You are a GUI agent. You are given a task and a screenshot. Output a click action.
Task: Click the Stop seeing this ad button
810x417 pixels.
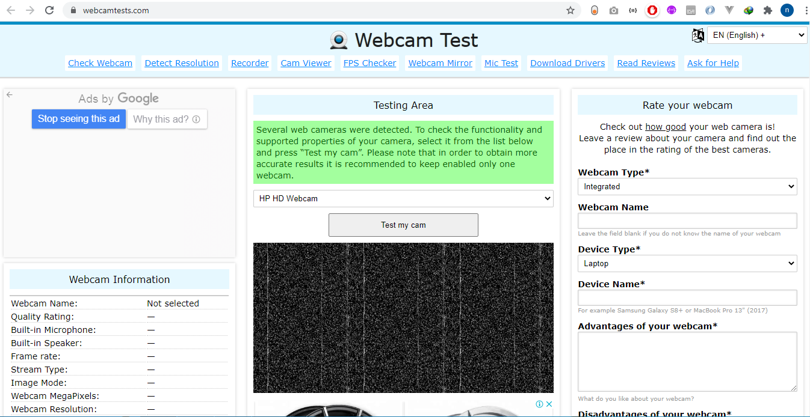tap(78, 119)
